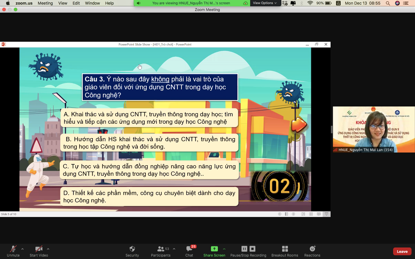Pause the recording
Screen dimensions: 415x259
pyautogui.click(x=244, y=249)
